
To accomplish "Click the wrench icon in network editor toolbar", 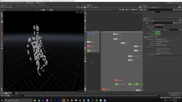I will click(x=120, y=10).
